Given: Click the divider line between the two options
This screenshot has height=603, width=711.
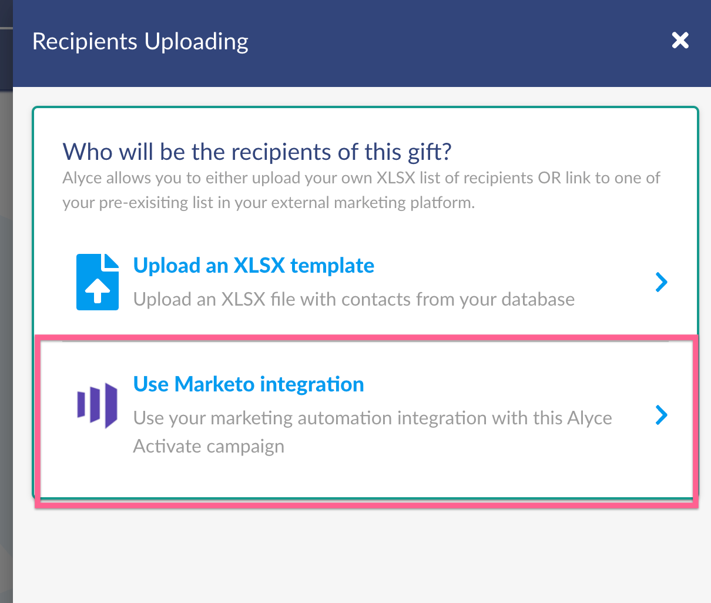Looking at the screenshot, I should 365,340.
